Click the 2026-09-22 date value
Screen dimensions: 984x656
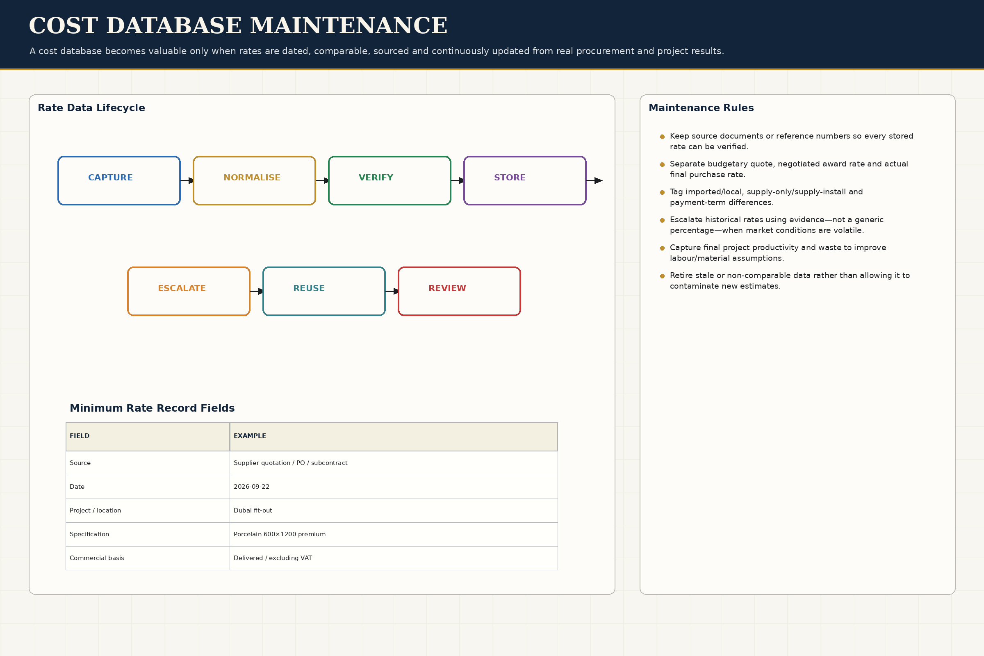[x=394, y=487]
